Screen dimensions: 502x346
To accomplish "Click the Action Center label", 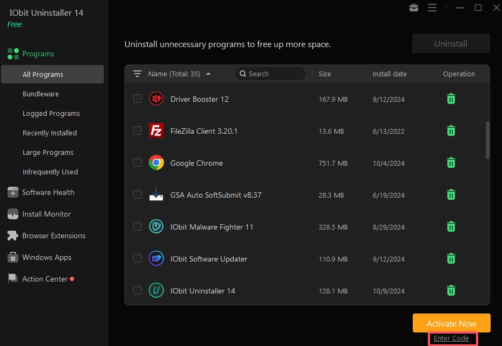I will (45, 279).
